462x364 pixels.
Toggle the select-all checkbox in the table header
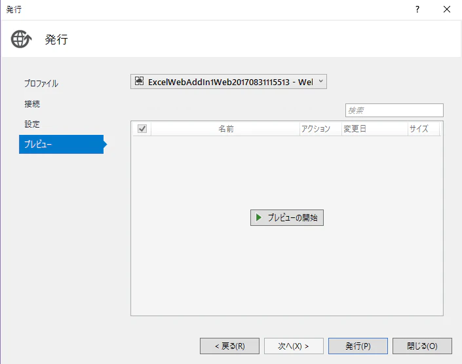click(142, 128)
